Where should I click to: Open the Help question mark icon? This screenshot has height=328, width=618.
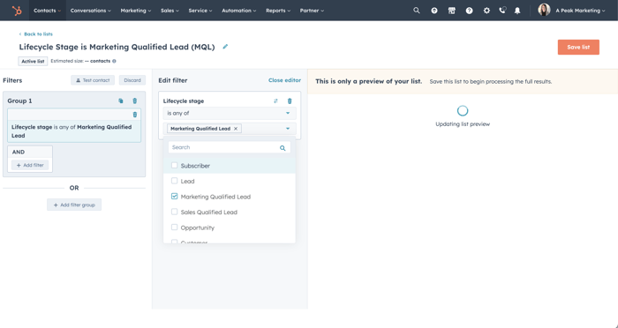469,11
